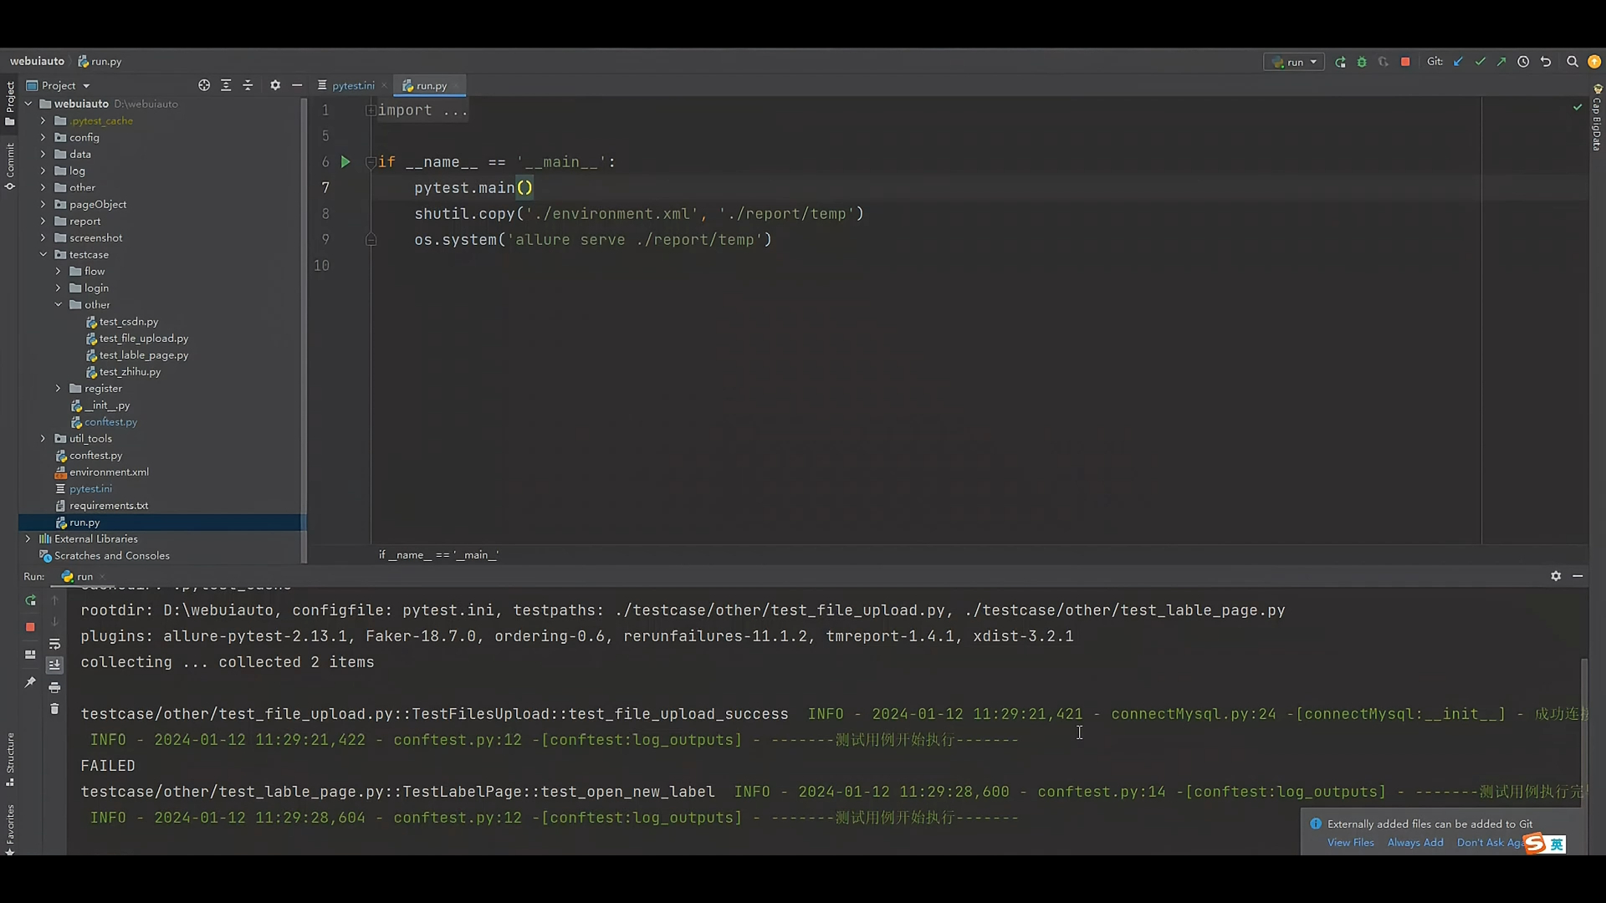The width and height of the screenshot is (1606, 903).
Task: Hide the Project panel with minus icon
Action: 297,85
